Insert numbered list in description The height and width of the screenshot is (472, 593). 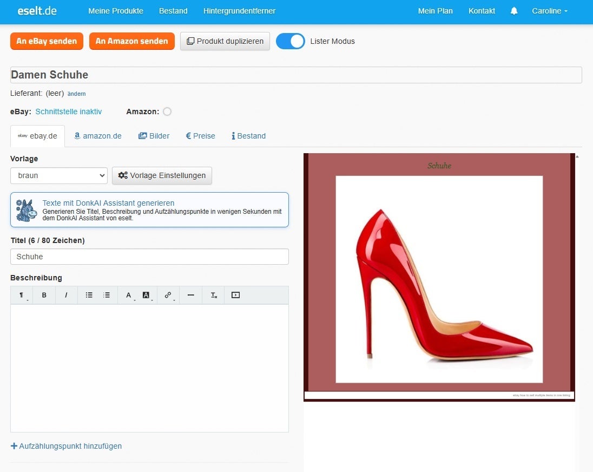click(x=107, y=295)
